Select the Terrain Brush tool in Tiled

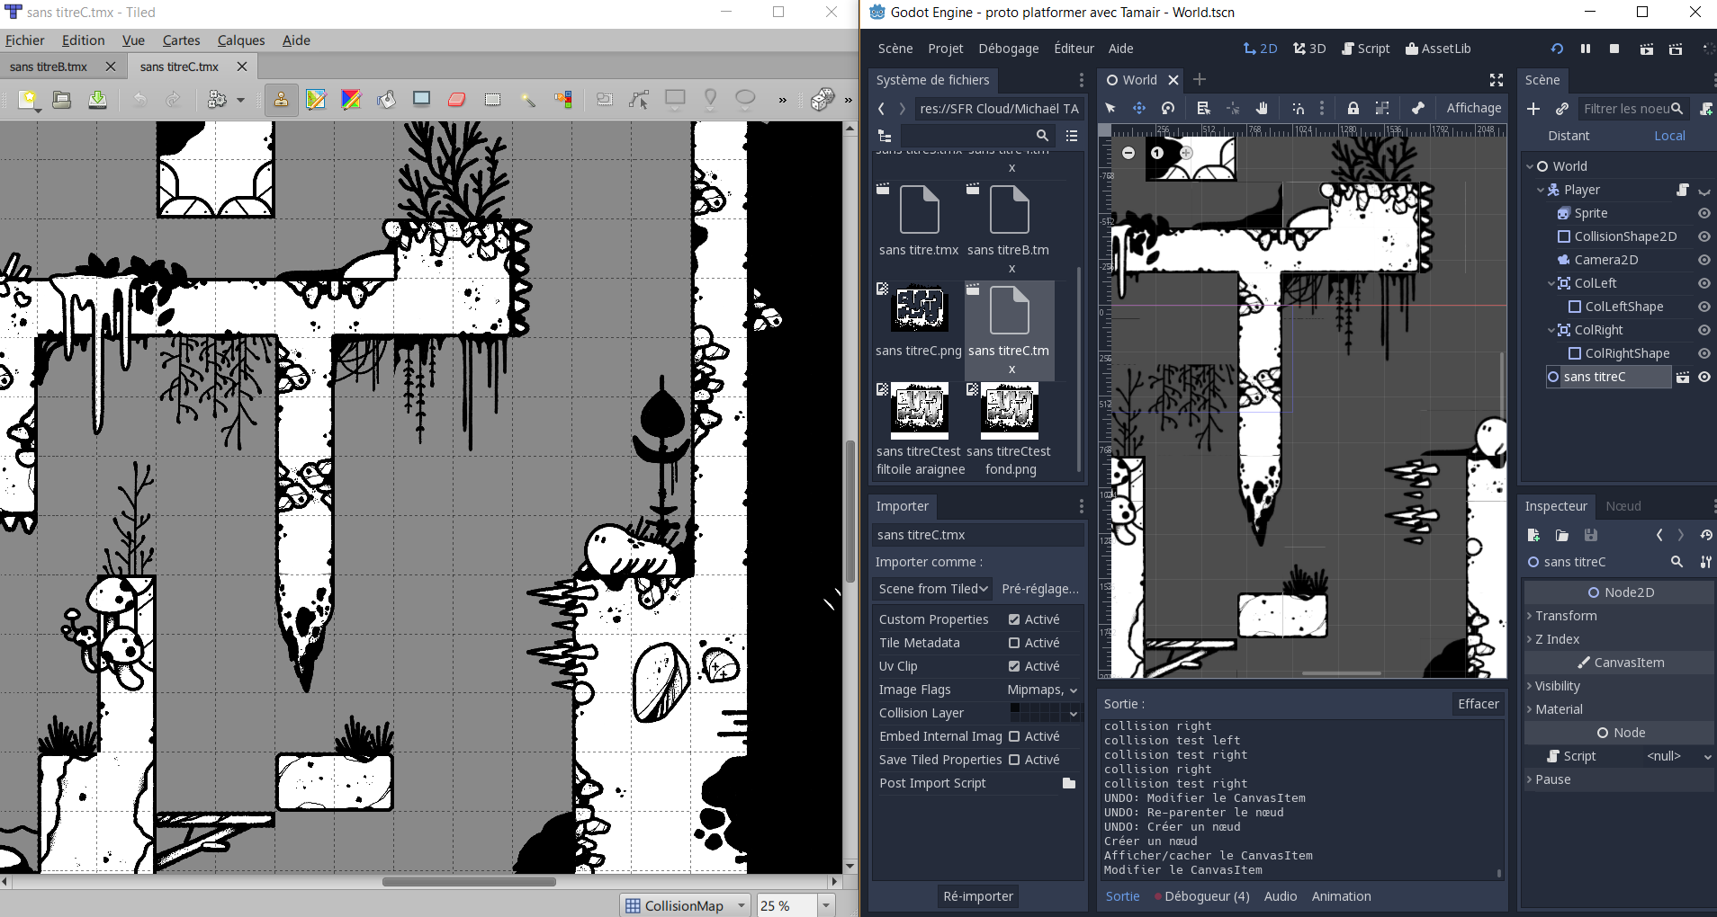(316, 100)
